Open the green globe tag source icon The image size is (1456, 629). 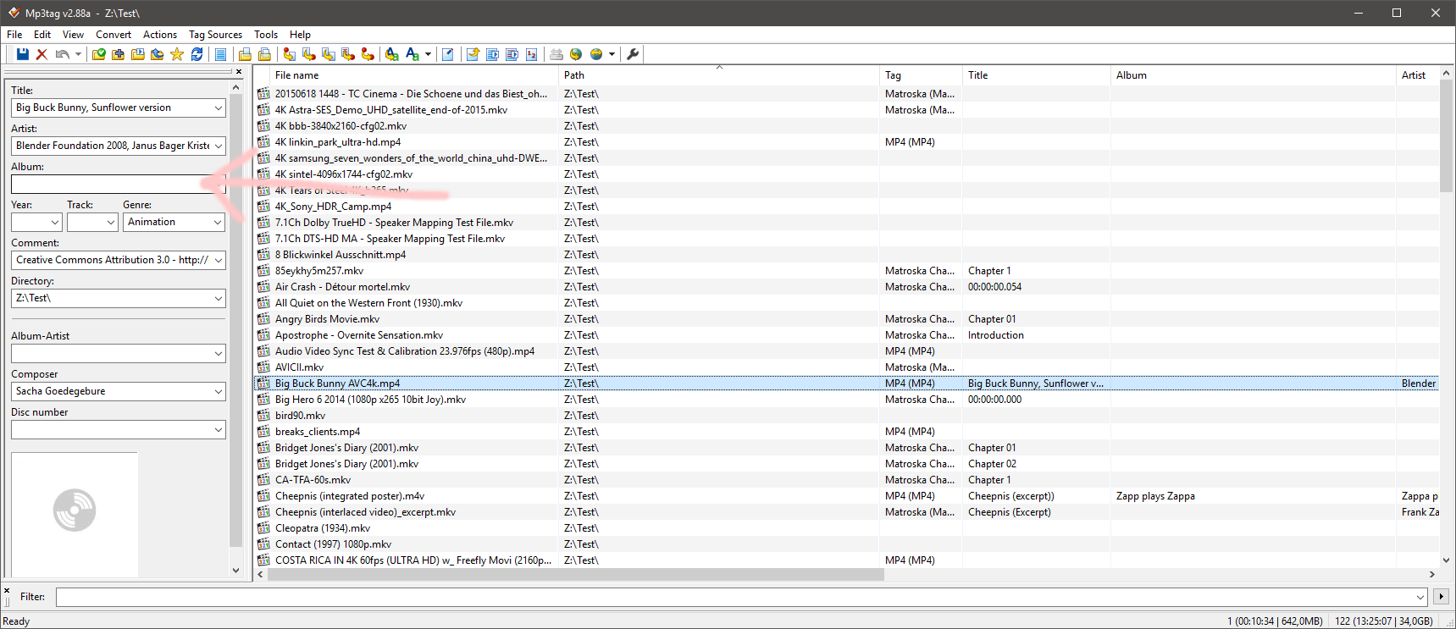click(x=576, y=54)
